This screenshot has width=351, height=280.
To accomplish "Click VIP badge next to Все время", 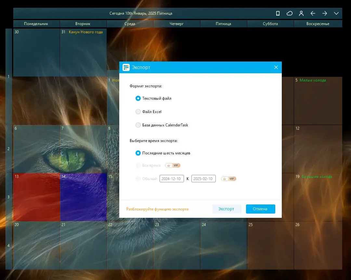I will tap(173, 165).
